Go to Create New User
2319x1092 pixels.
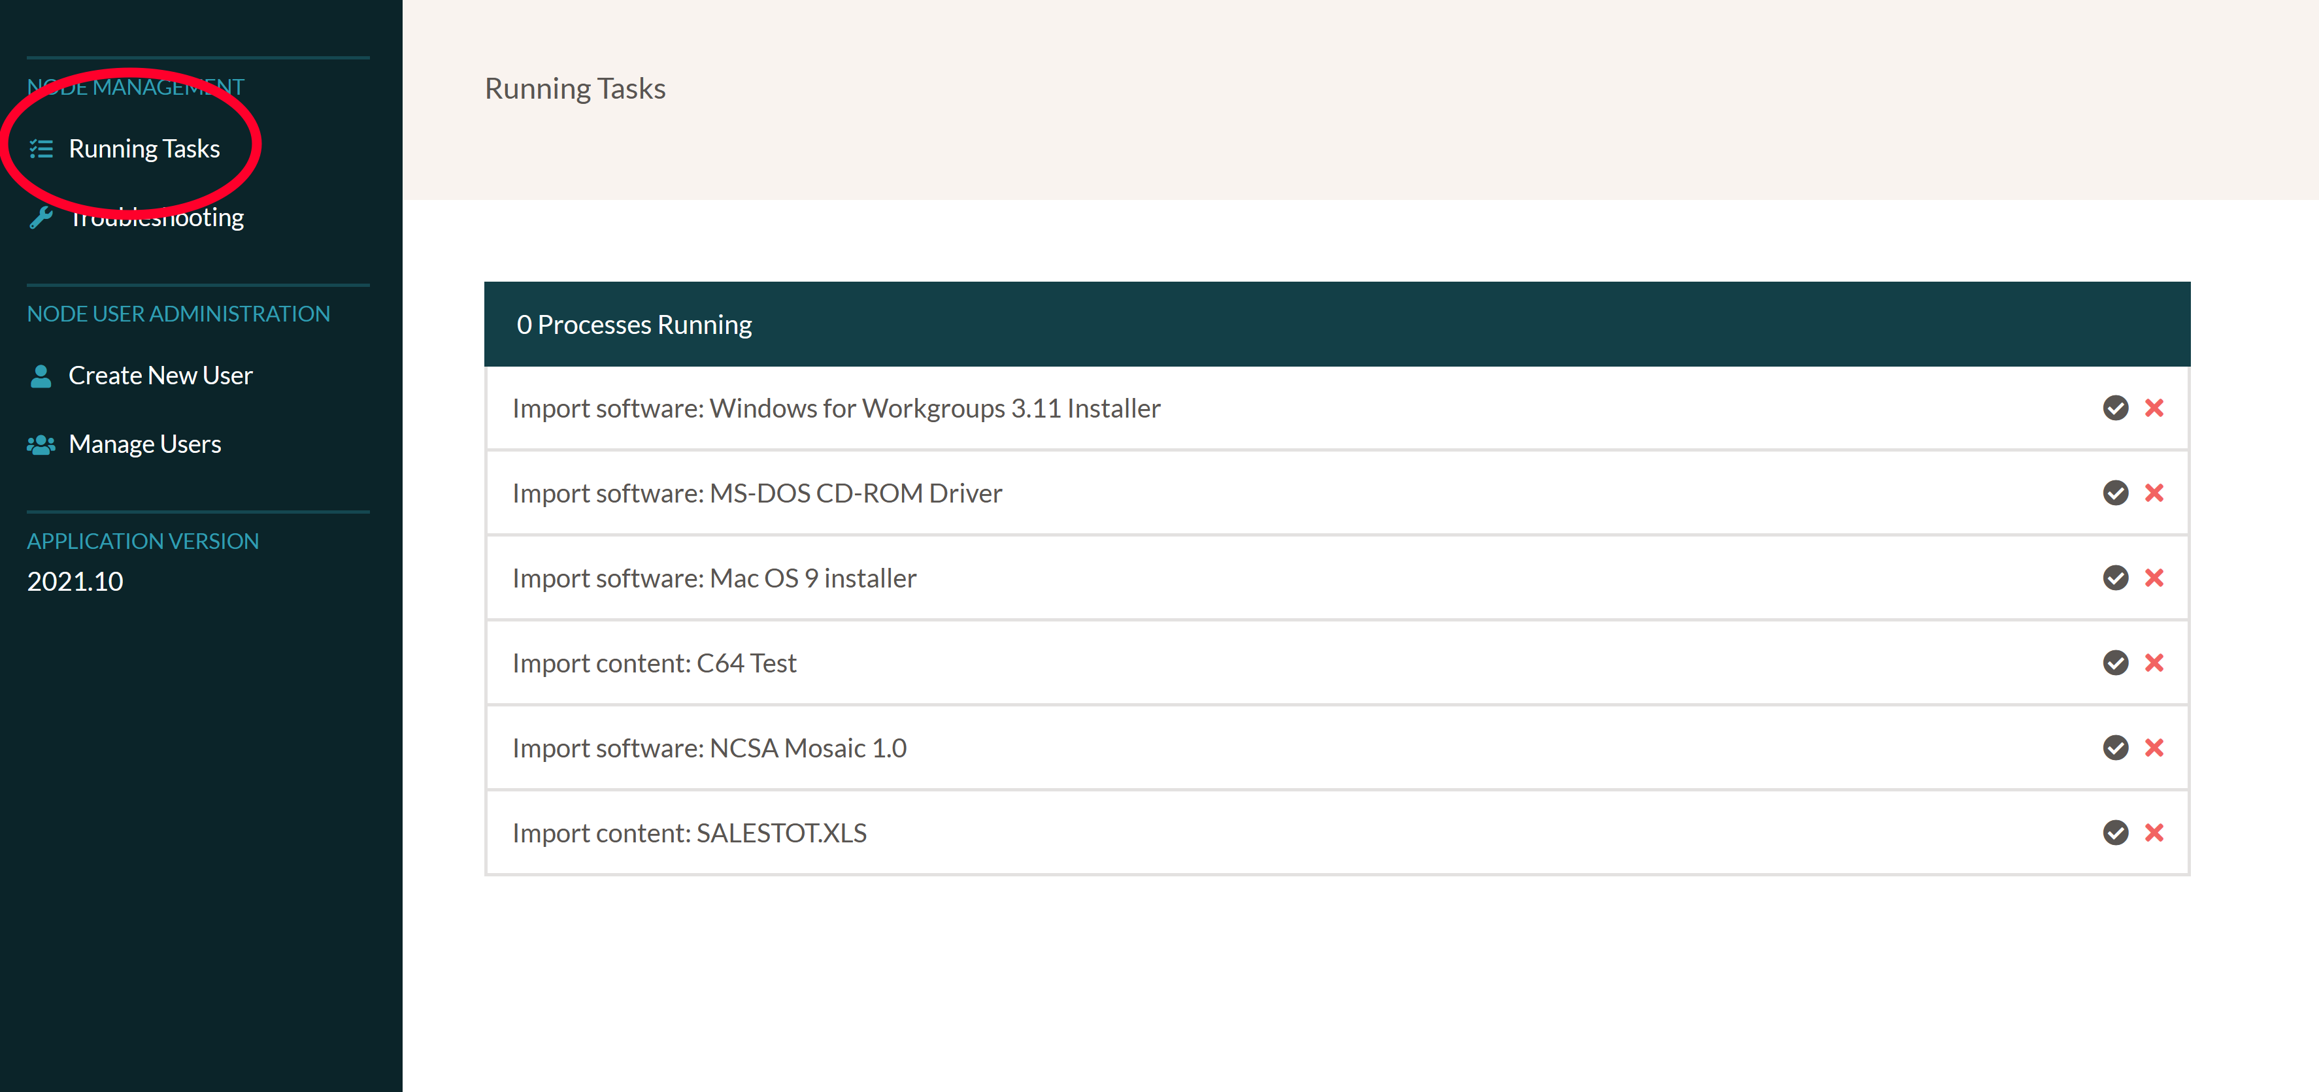pos(160,375)
